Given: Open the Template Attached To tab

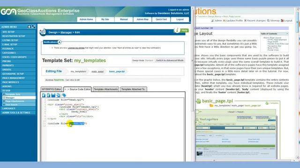Looking at the screenshot, I should (x=134, y=89).
